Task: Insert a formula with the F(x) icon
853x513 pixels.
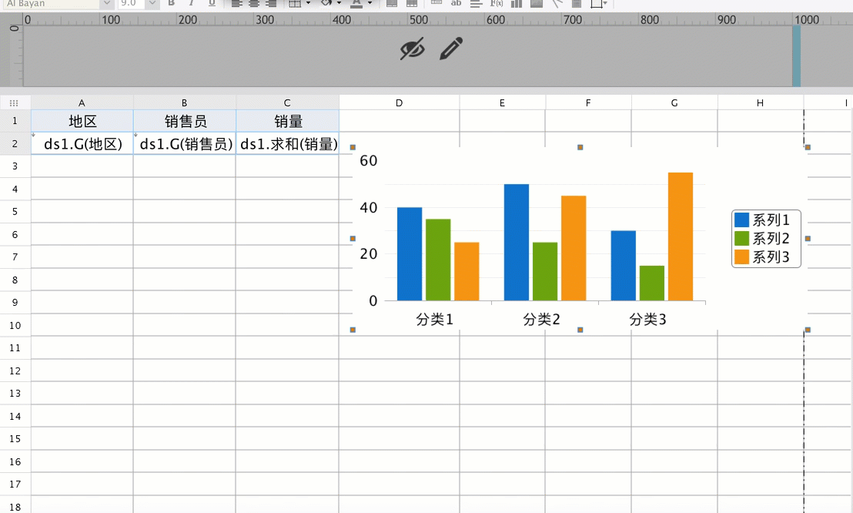Action: (496, 3)
